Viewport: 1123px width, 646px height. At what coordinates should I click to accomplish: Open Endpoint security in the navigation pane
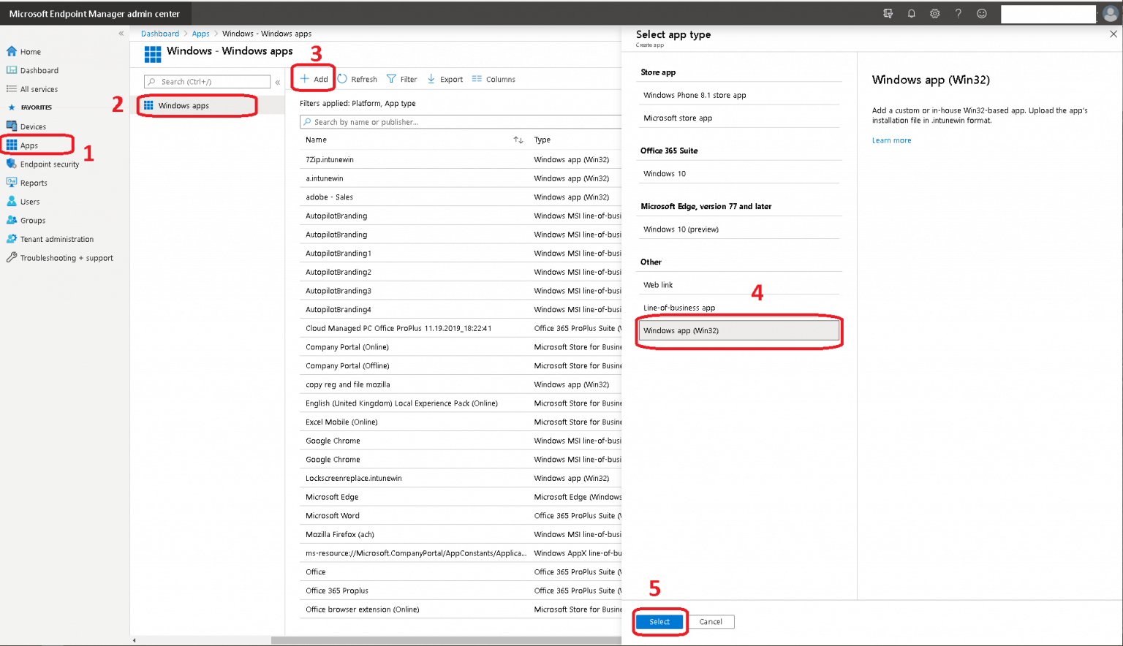(48, 164)
